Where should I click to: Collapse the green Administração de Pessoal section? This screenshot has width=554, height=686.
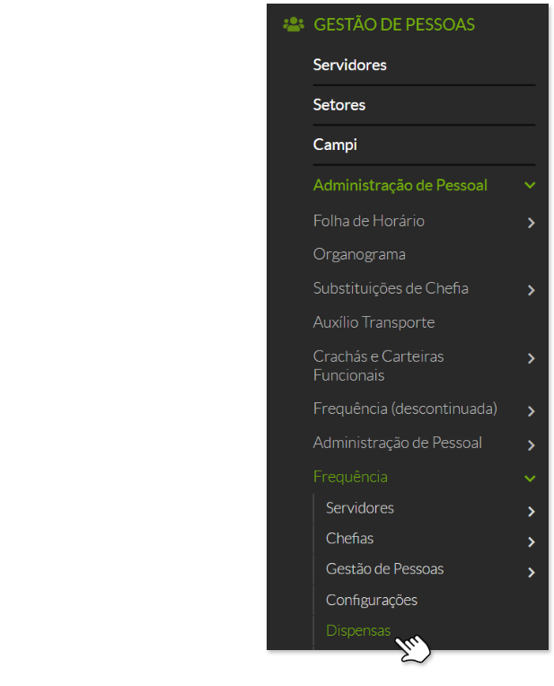click(x=400, y=186)
